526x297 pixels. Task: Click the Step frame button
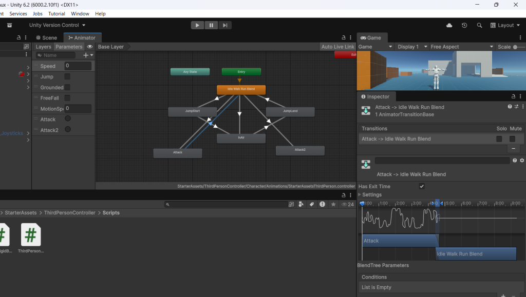(x=225, y=25)
